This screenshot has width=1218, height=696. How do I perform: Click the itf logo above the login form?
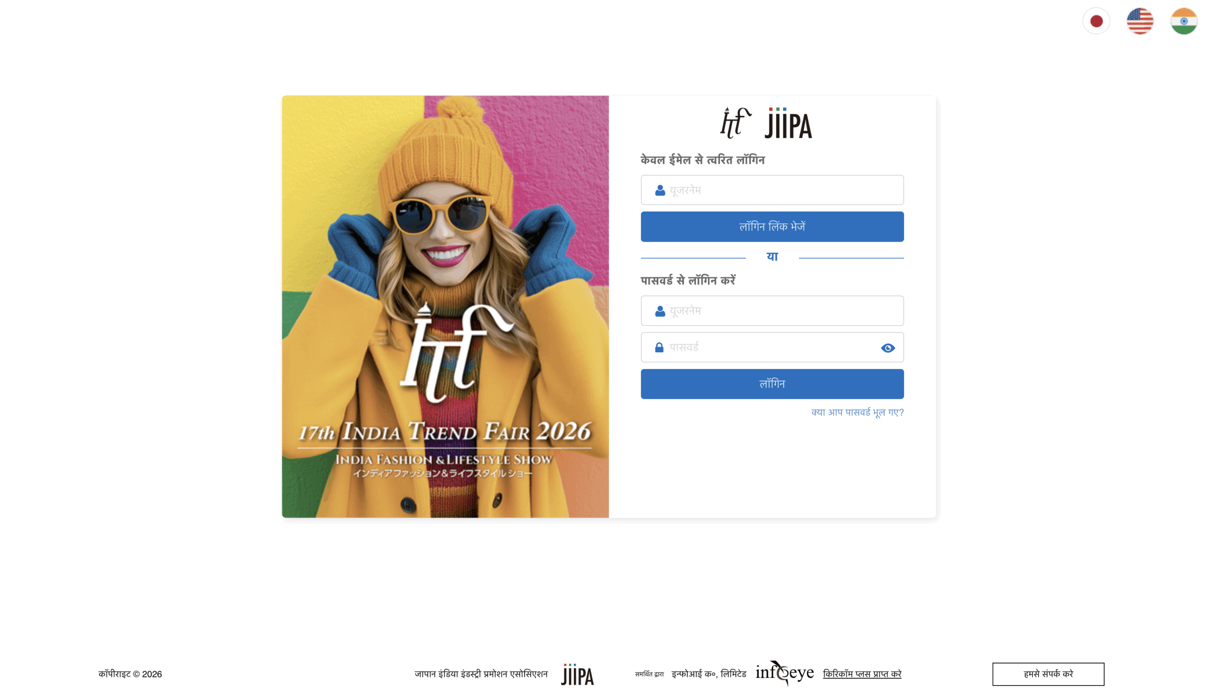(736, 123)
